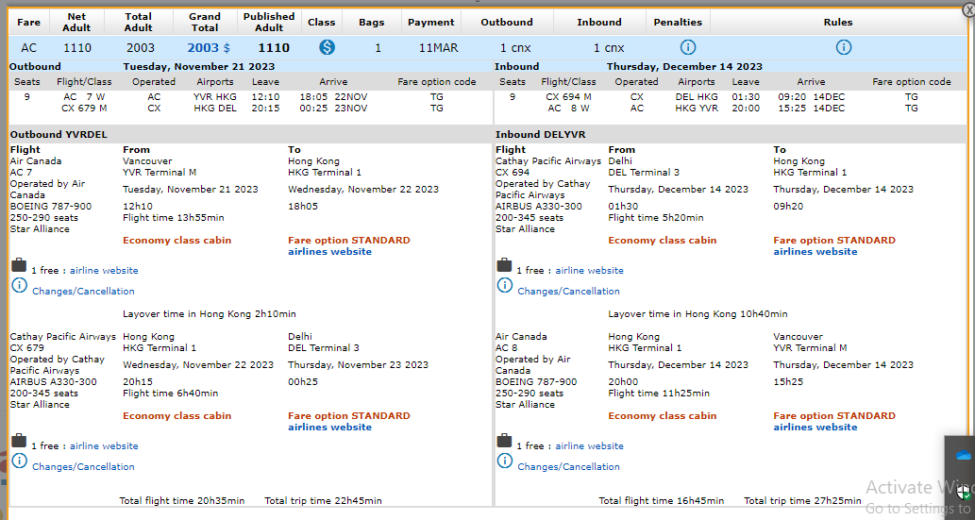Click baggage icon under outbound CX 679 flight
975x520 pixels.
pos(19,441)
